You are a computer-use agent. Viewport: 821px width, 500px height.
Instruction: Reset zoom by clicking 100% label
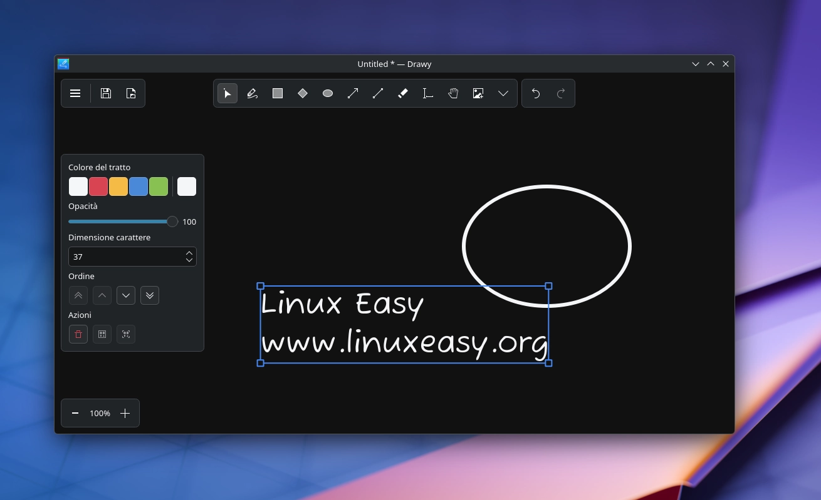(100, 413)
